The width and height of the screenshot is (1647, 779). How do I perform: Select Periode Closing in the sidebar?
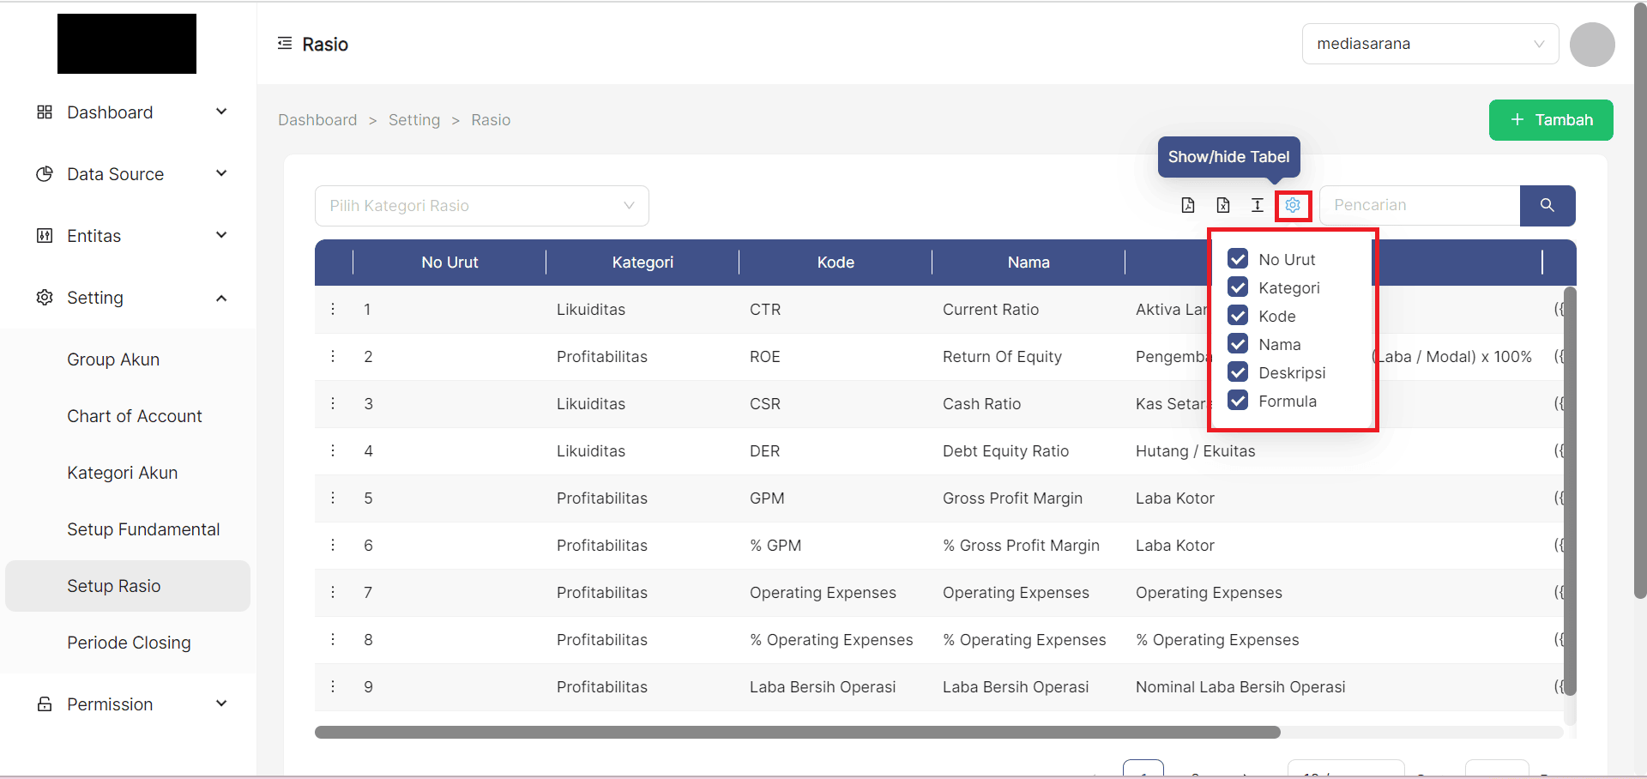pos(129,642)
